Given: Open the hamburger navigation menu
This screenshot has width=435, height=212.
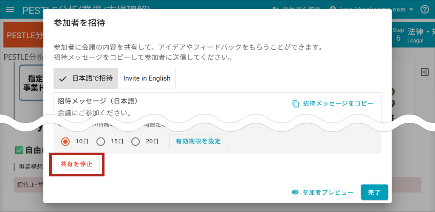Looking at the screenshot, I should (10, 9).
